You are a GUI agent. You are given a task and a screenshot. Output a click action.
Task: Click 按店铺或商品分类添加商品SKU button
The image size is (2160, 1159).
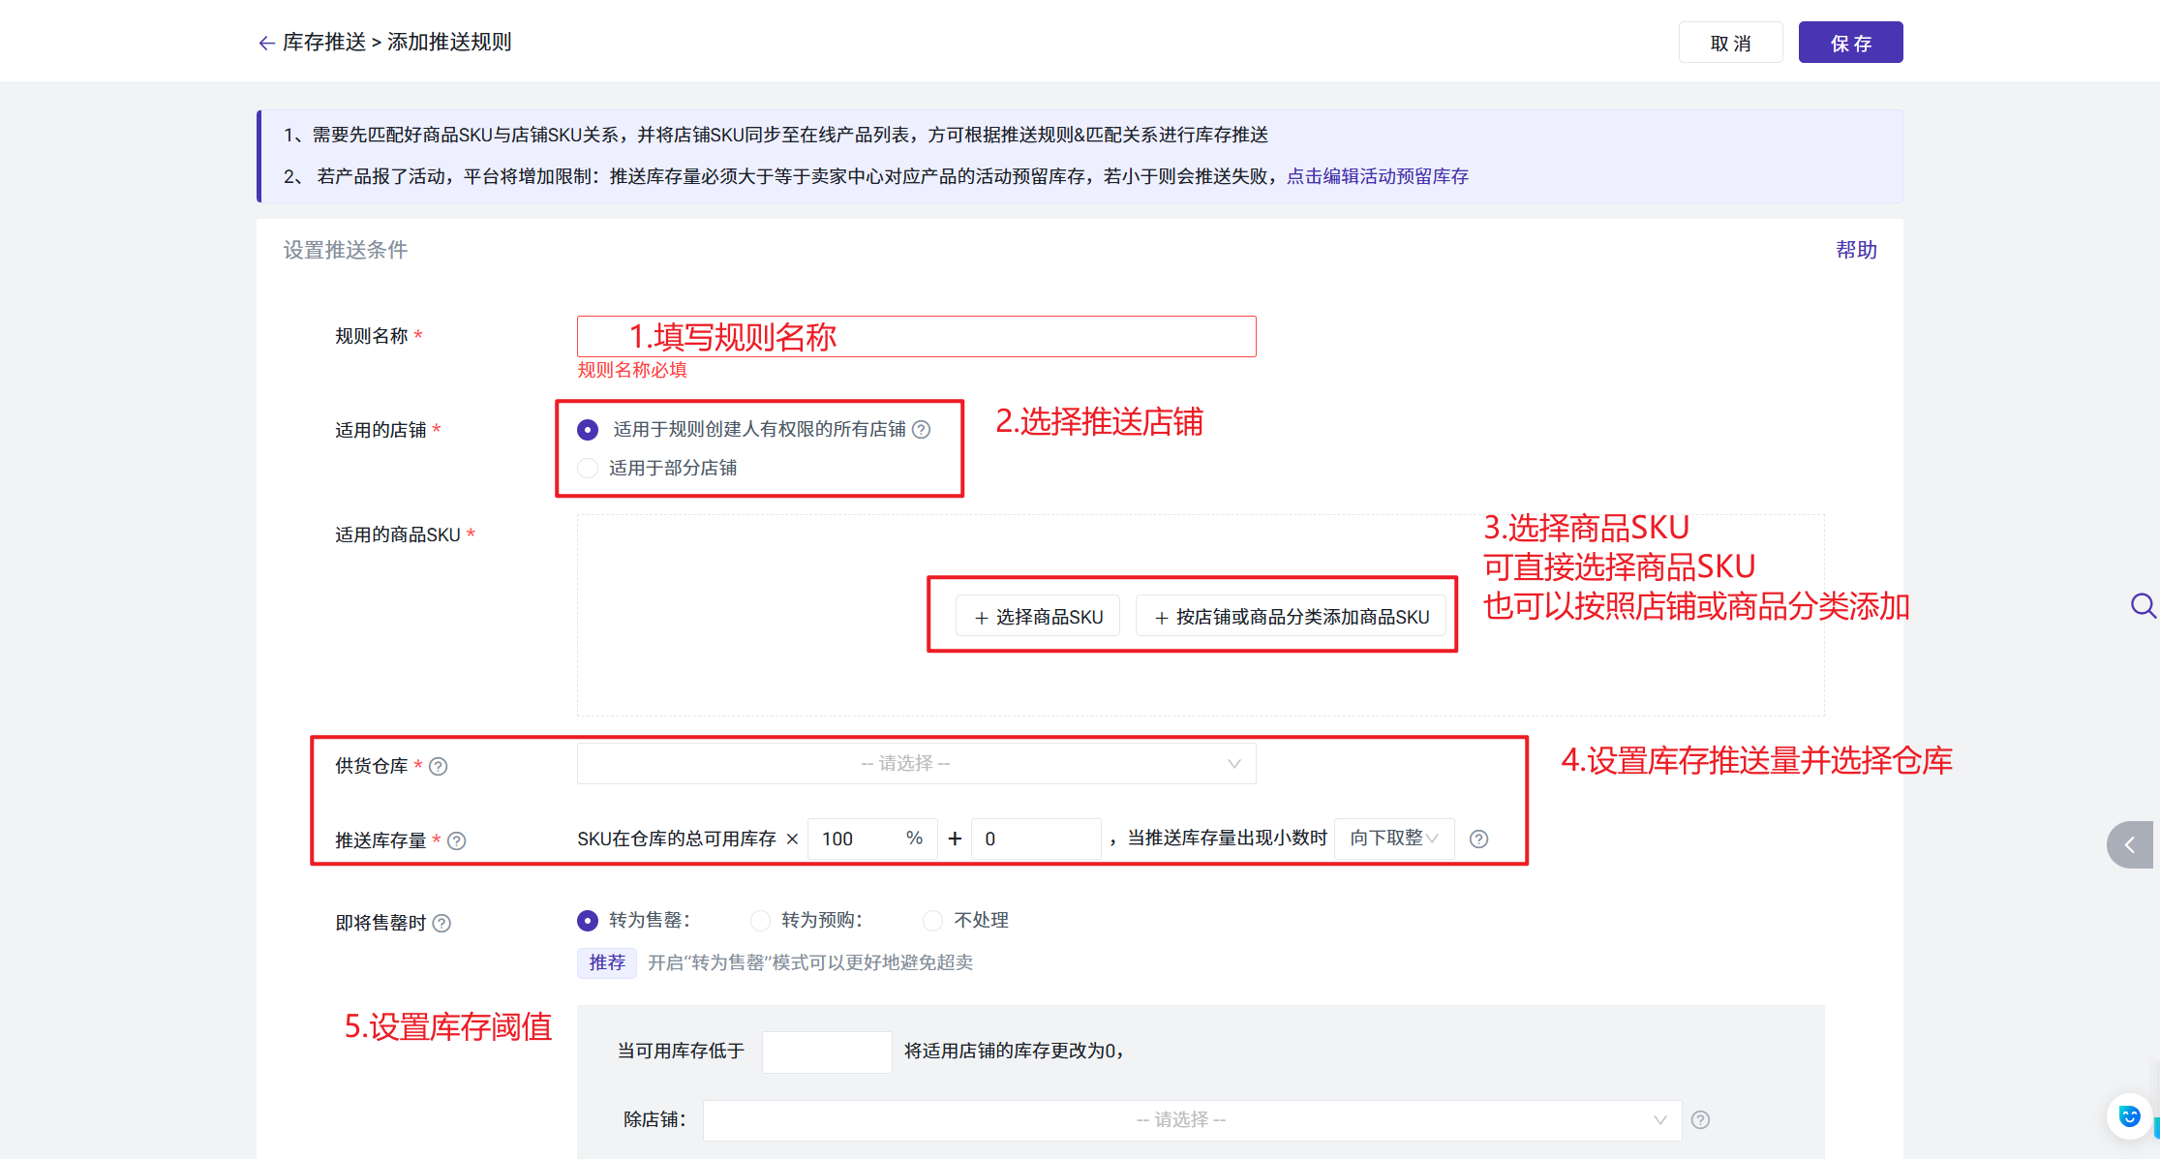pos(1292,617)
